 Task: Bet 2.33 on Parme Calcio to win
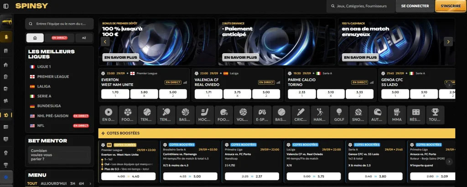pos(302,94)
